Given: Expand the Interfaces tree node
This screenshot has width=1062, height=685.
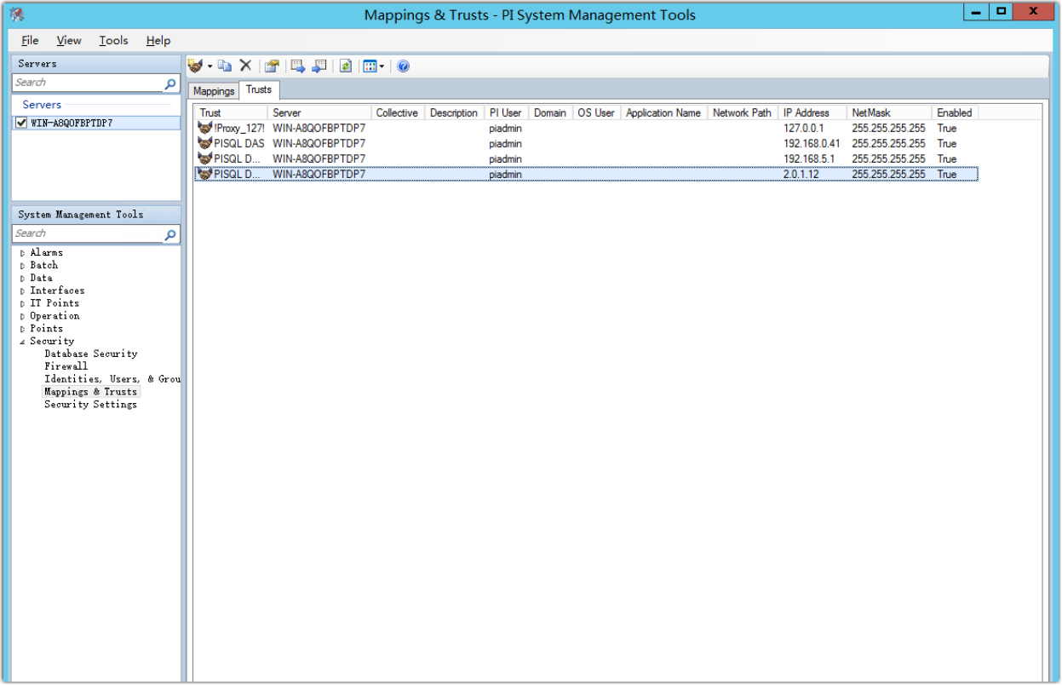Looking at the screenshot, I should pos(22,291).
